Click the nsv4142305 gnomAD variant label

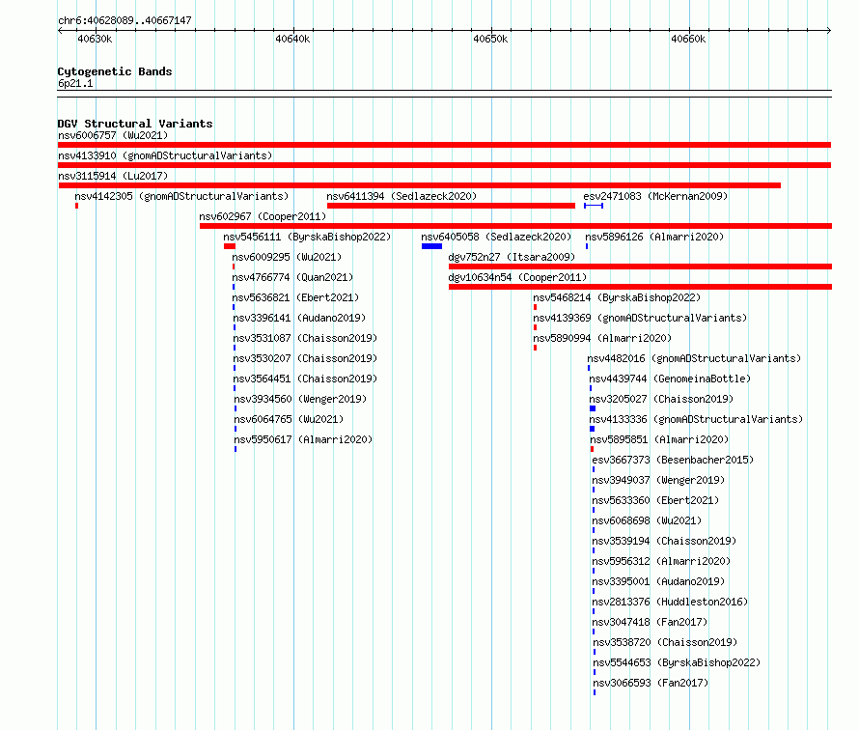click(181, 196)
